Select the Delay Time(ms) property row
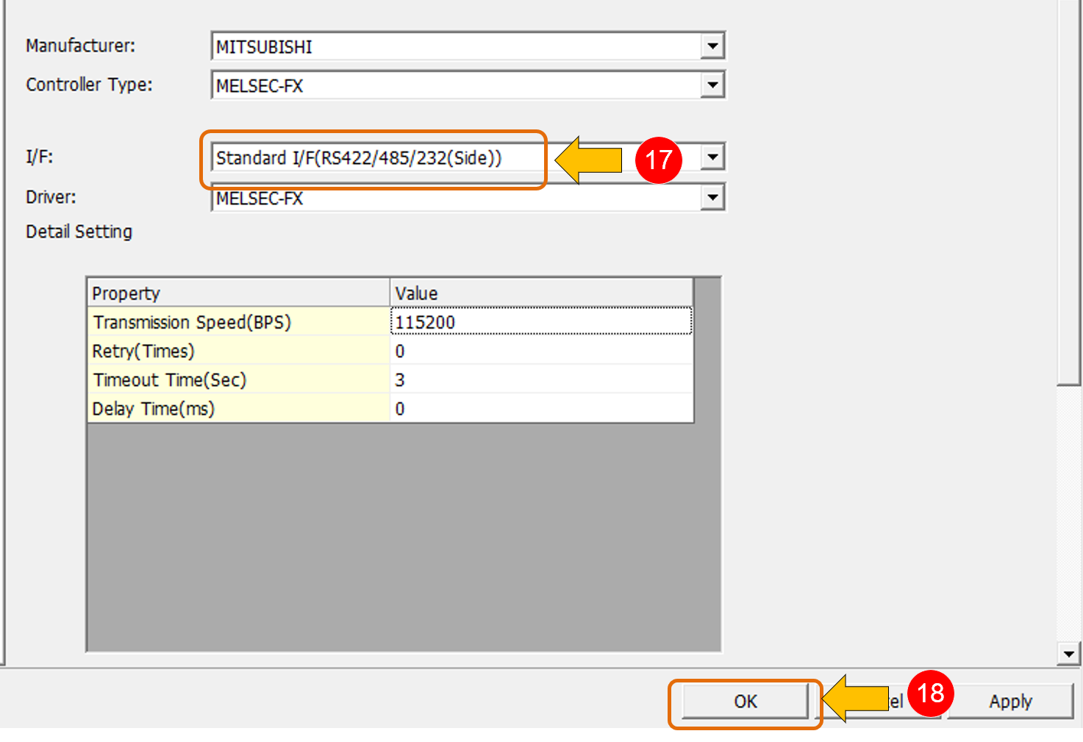Screen dimensions: 1083x742 pos(238,408)
